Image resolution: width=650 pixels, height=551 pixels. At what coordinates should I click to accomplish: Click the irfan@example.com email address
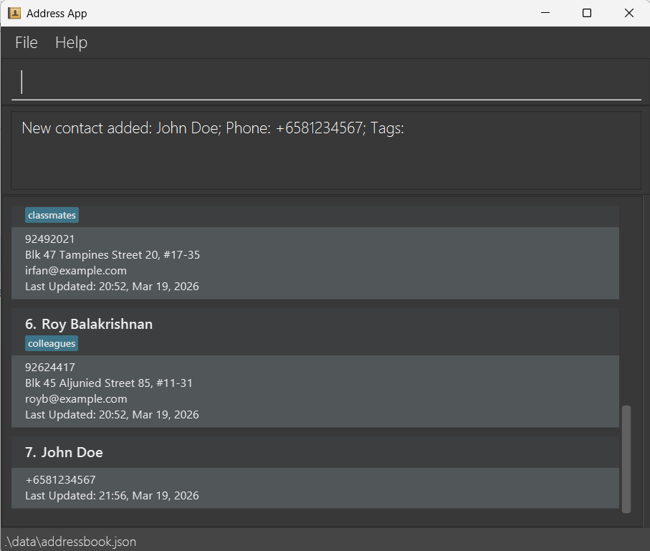(x=76, y=271)
